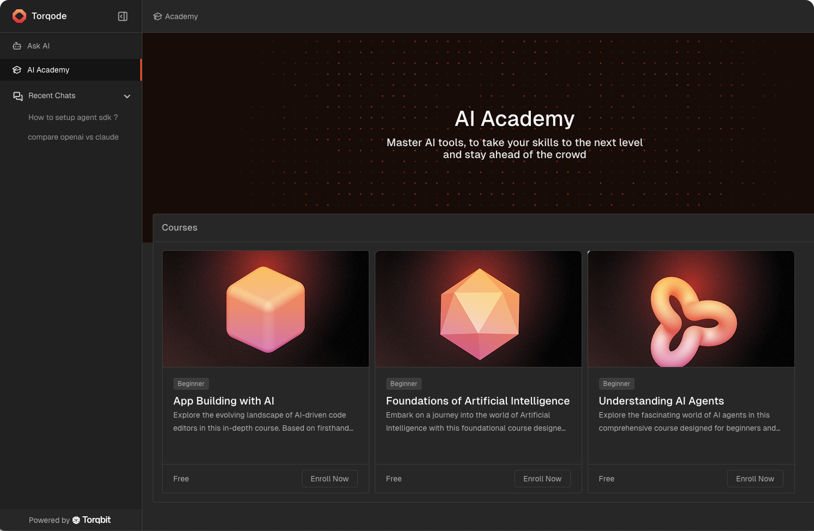Open the Ask AI menu item
This screenshot has height=531, width=814.
coord(38,46)
